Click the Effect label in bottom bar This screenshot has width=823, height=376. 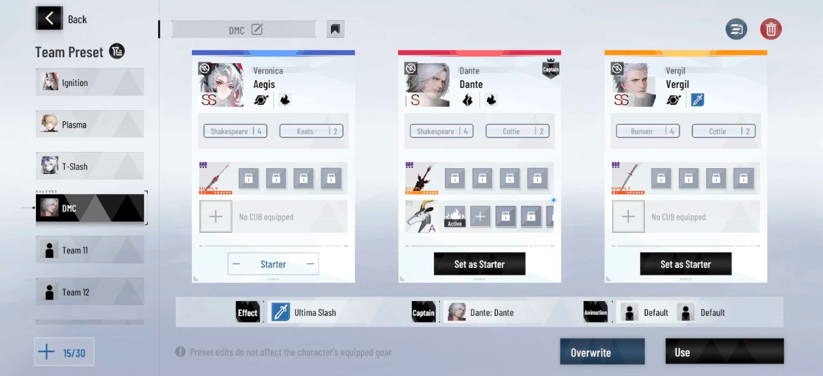247,313
